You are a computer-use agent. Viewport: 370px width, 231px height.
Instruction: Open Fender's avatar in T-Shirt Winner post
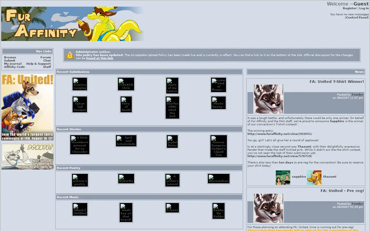click(269, 99)
